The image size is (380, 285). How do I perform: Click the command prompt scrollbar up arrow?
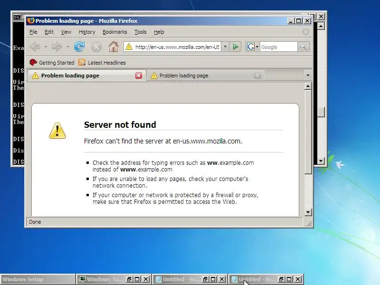point(321,26)
